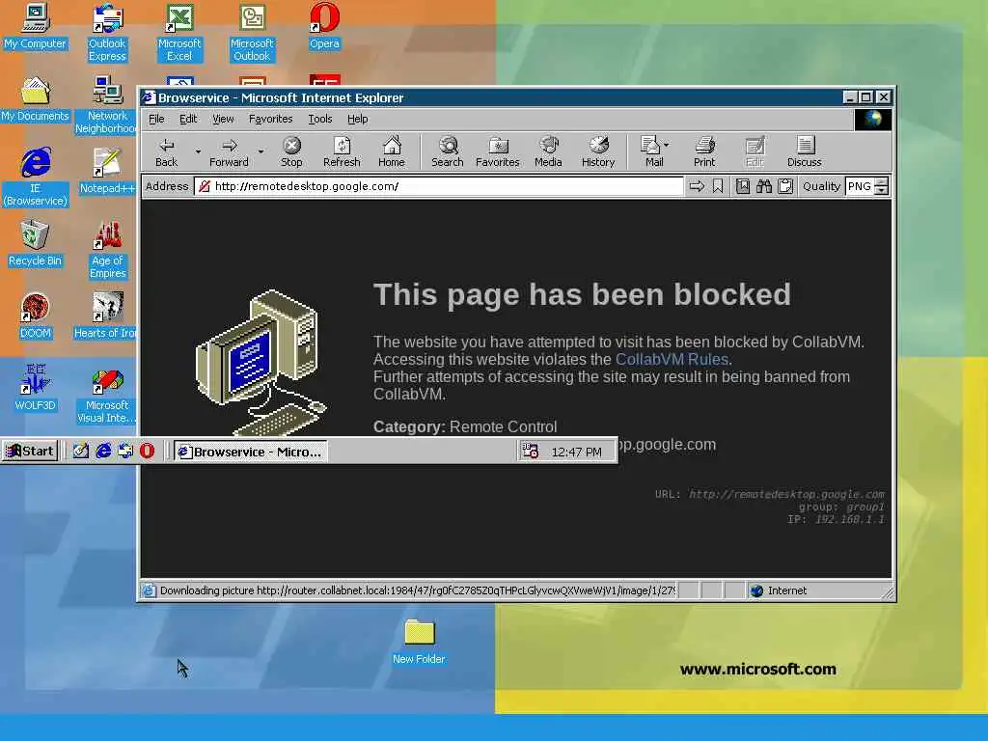Open Microsoft Excel desktop shortcut
Viewport: 988px width, 741px height.
(x=179, y=32)
